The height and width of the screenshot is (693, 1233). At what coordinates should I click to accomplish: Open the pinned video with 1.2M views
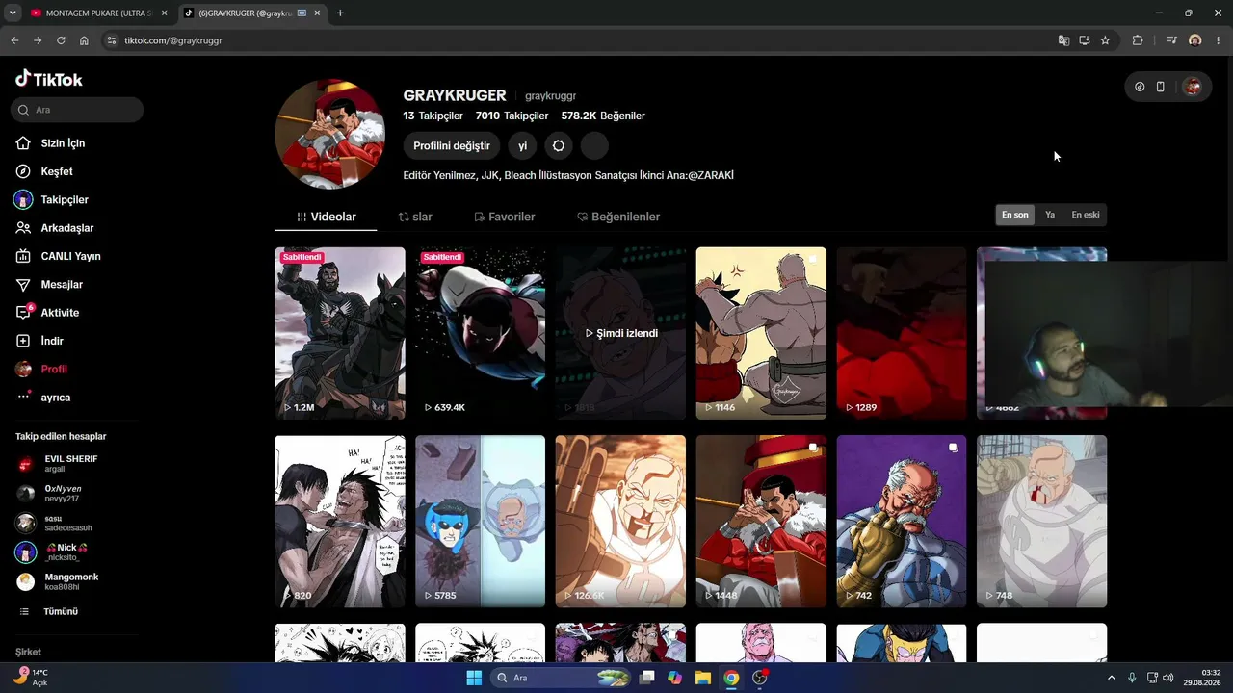tap(340, 333)
